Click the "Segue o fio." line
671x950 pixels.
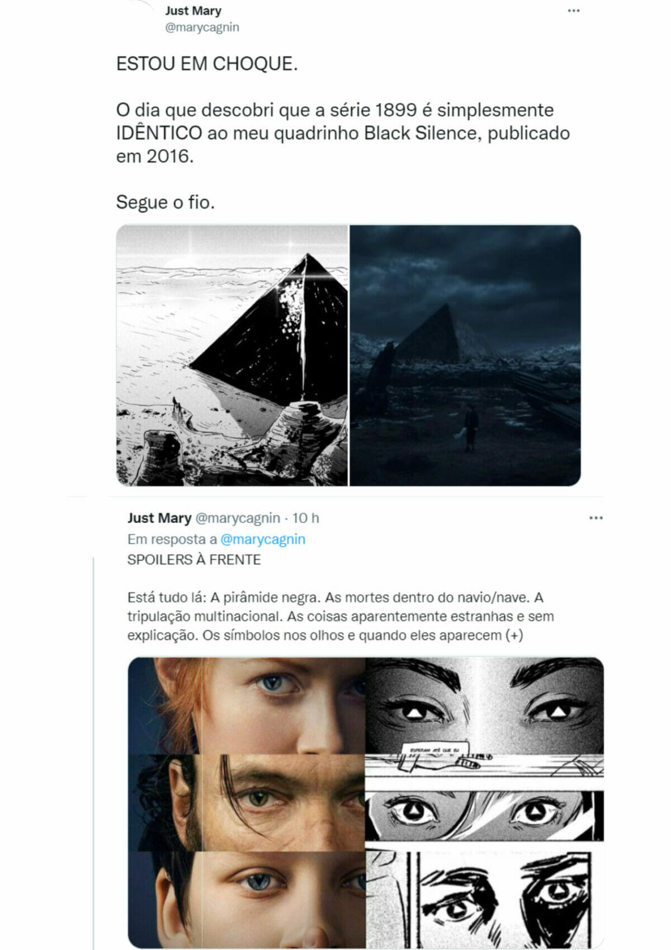166,202
